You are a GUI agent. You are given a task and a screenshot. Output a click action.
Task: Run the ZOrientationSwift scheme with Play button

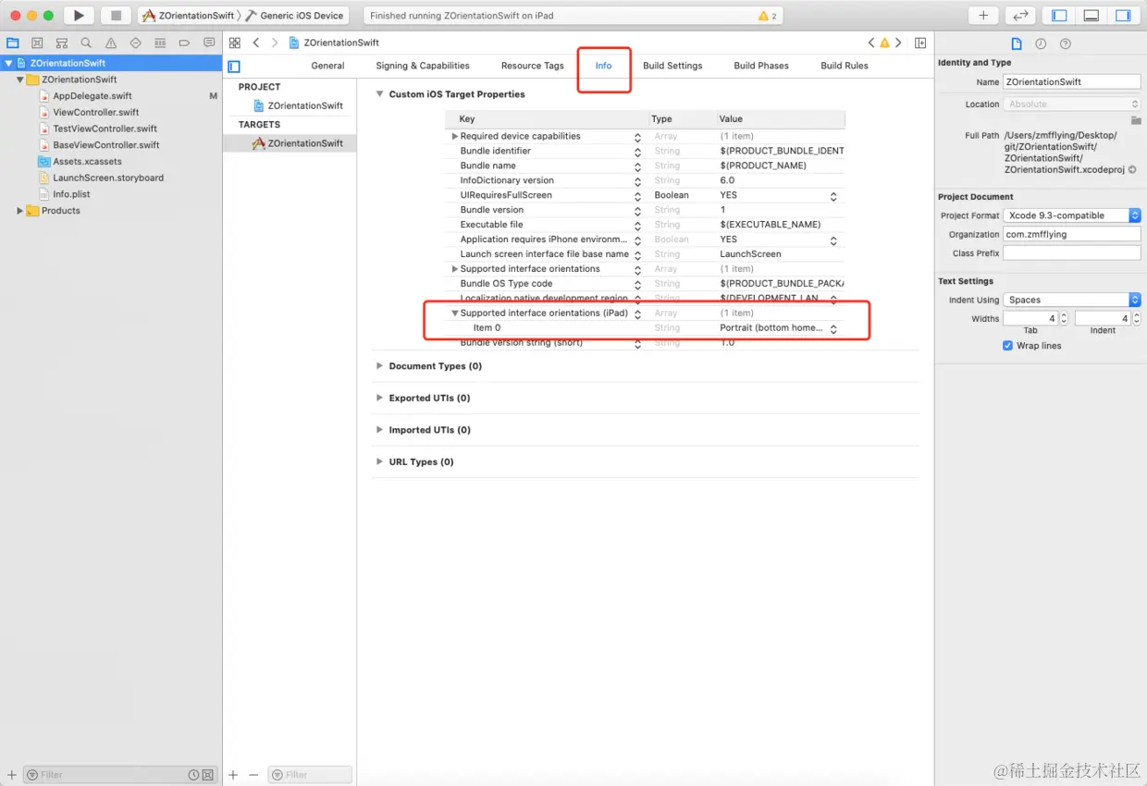click(79, 16)
